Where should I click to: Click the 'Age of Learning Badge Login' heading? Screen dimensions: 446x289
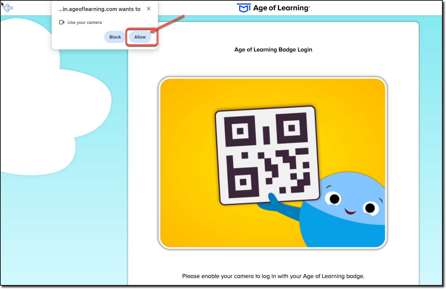pos(273,50)
